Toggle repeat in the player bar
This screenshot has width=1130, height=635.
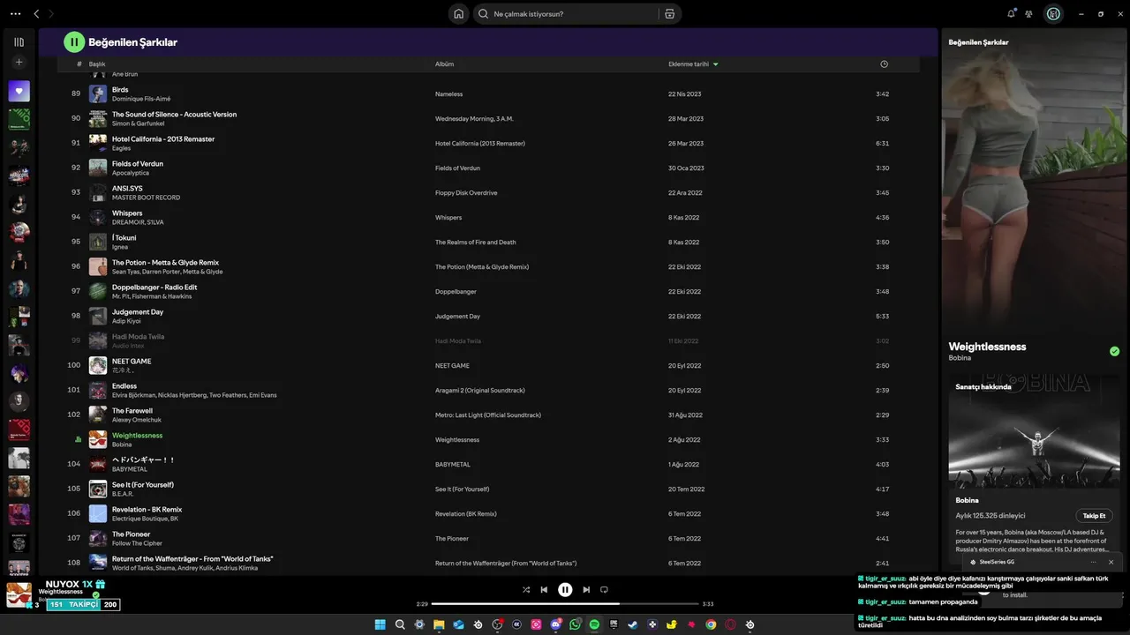604,590
